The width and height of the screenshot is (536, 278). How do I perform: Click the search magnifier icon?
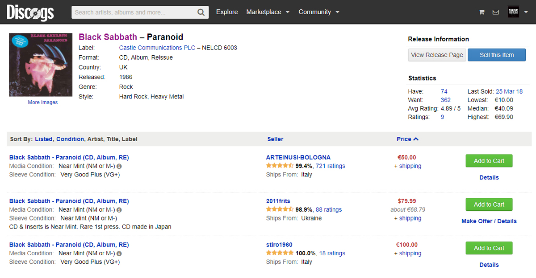point(201,12)
